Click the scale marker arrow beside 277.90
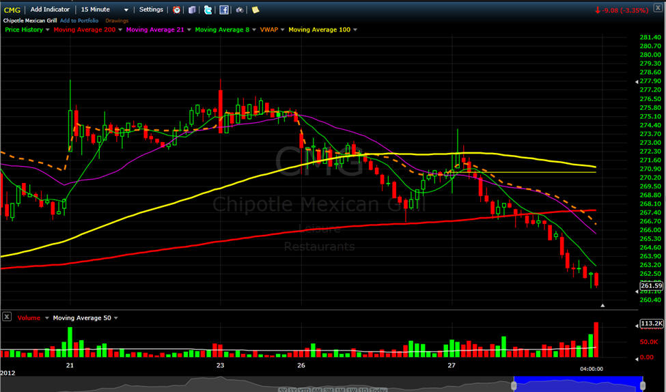Viewport: 666px width, 392px height. pos(637,81)
